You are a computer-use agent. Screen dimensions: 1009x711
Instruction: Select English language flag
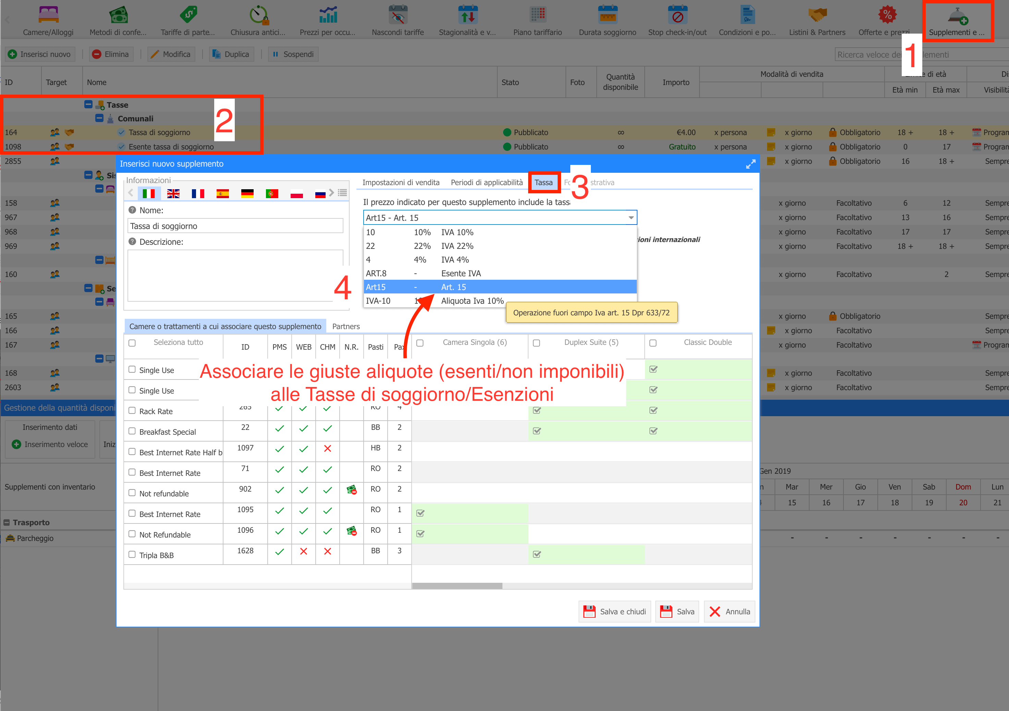pyautogui.click(x=173, y=193)
